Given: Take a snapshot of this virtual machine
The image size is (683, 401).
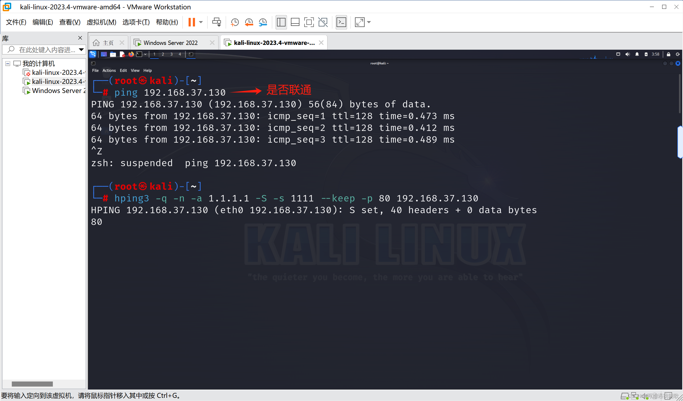Looking at the screenshot, I should (x=235, y=22).
